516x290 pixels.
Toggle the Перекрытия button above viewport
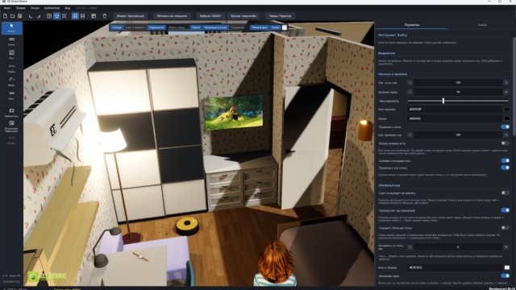(x=156, y=27)
